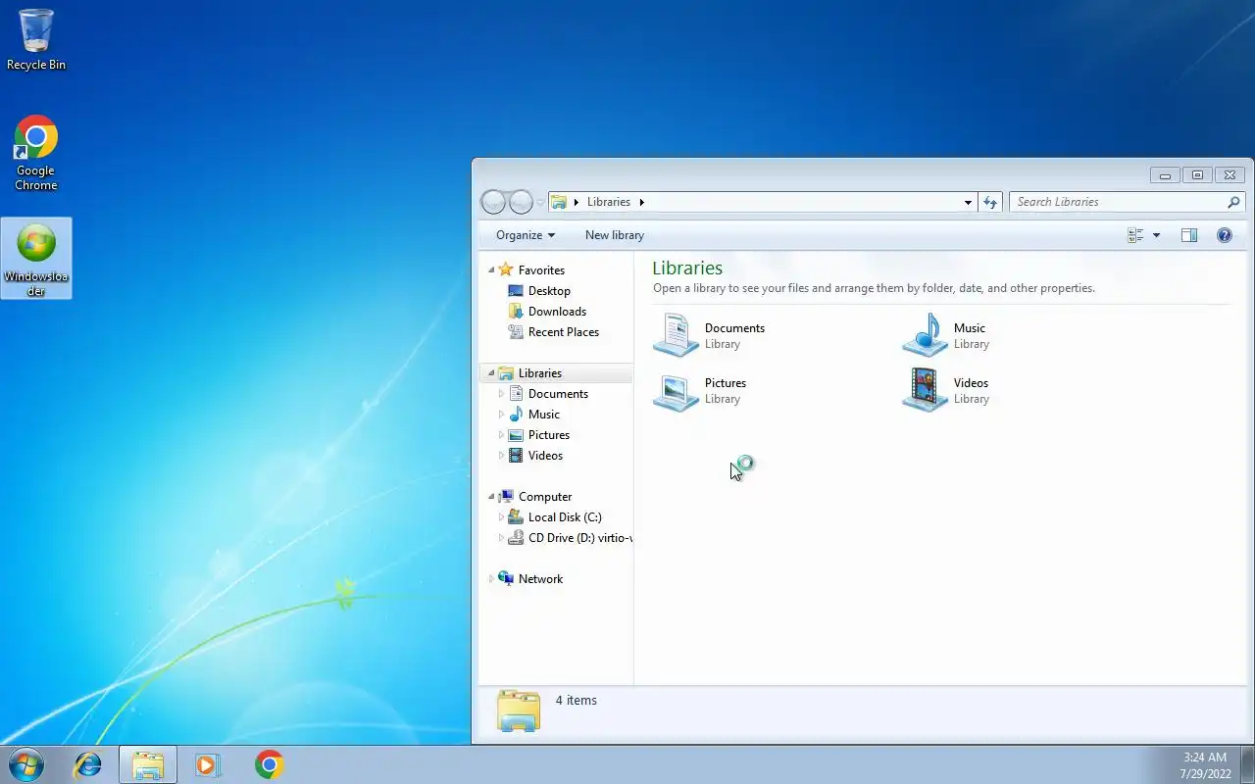The height and width of the screenshot is (784, 1255).
Task: Select Computer in navigation pane
Action: [544, 497]
